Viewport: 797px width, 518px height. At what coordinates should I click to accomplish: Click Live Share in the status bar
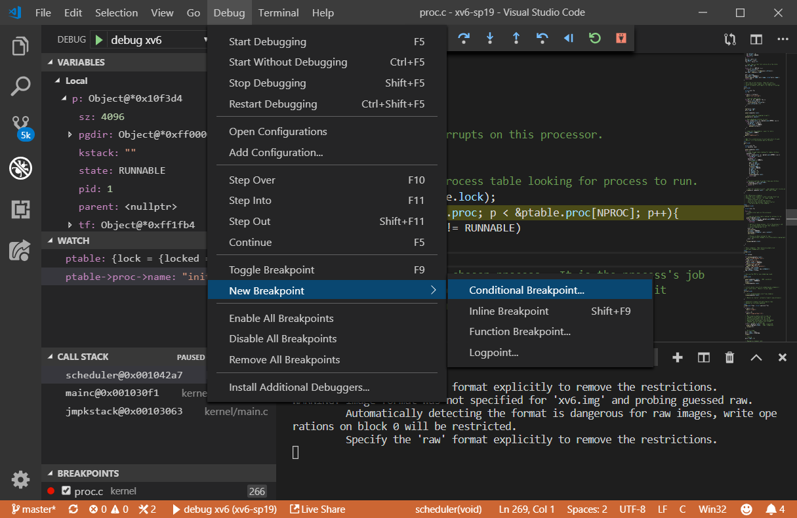[x=317, y=509]
